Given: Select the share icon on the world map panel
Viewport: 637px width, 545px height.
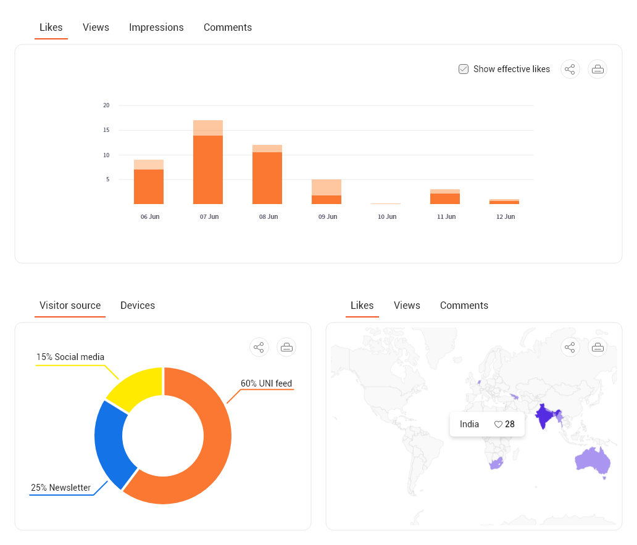Looking at the screenshot, I should pyautogui.click(x=570, y=347).
